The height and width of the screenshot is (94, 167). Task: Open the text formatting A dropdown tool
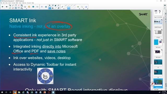tap(22, 8)
